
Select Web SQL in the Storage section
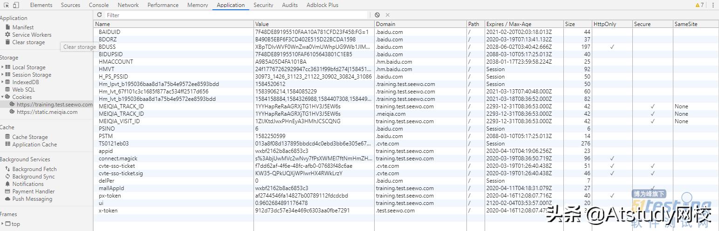(23, 90)
